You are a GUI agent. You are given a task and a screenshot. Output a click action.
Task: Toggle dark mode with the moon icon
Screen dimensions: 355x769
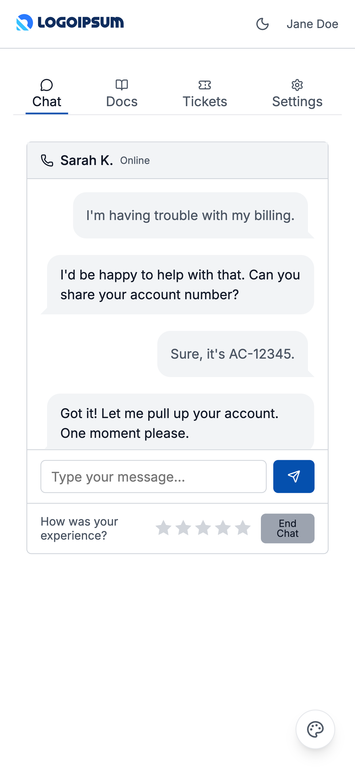coord(262,24)
